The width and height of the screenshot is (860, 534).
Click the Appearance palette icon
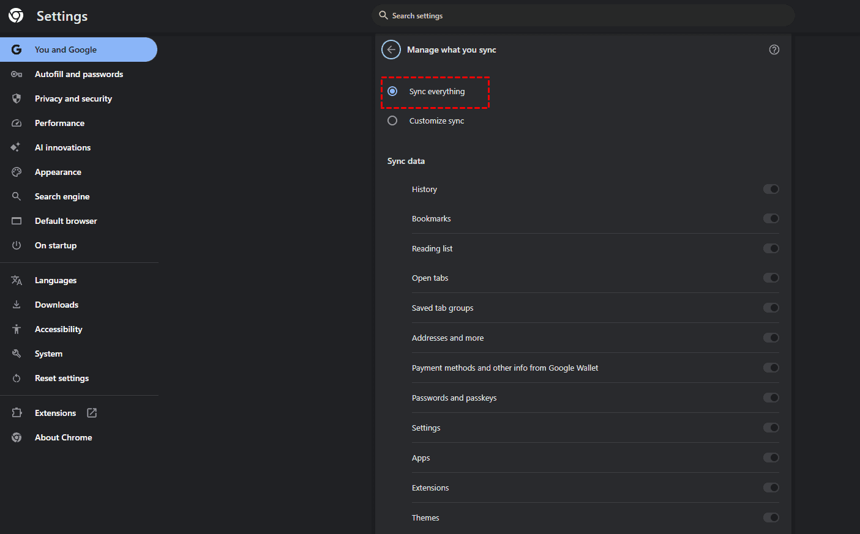(17, 172)
